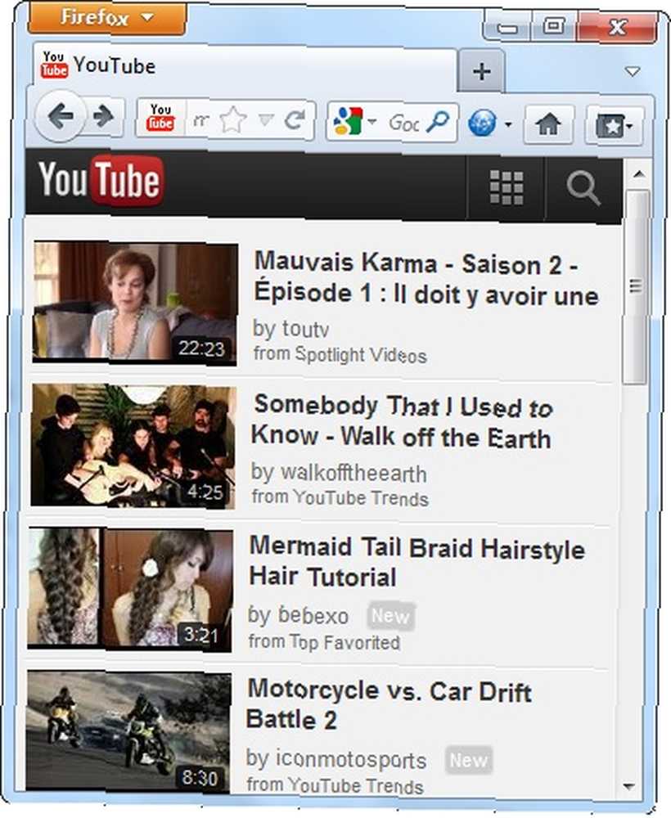
Task: Click the 'by bebexo' uploader text
Action: pyautogui.click(x=299, y=616)
